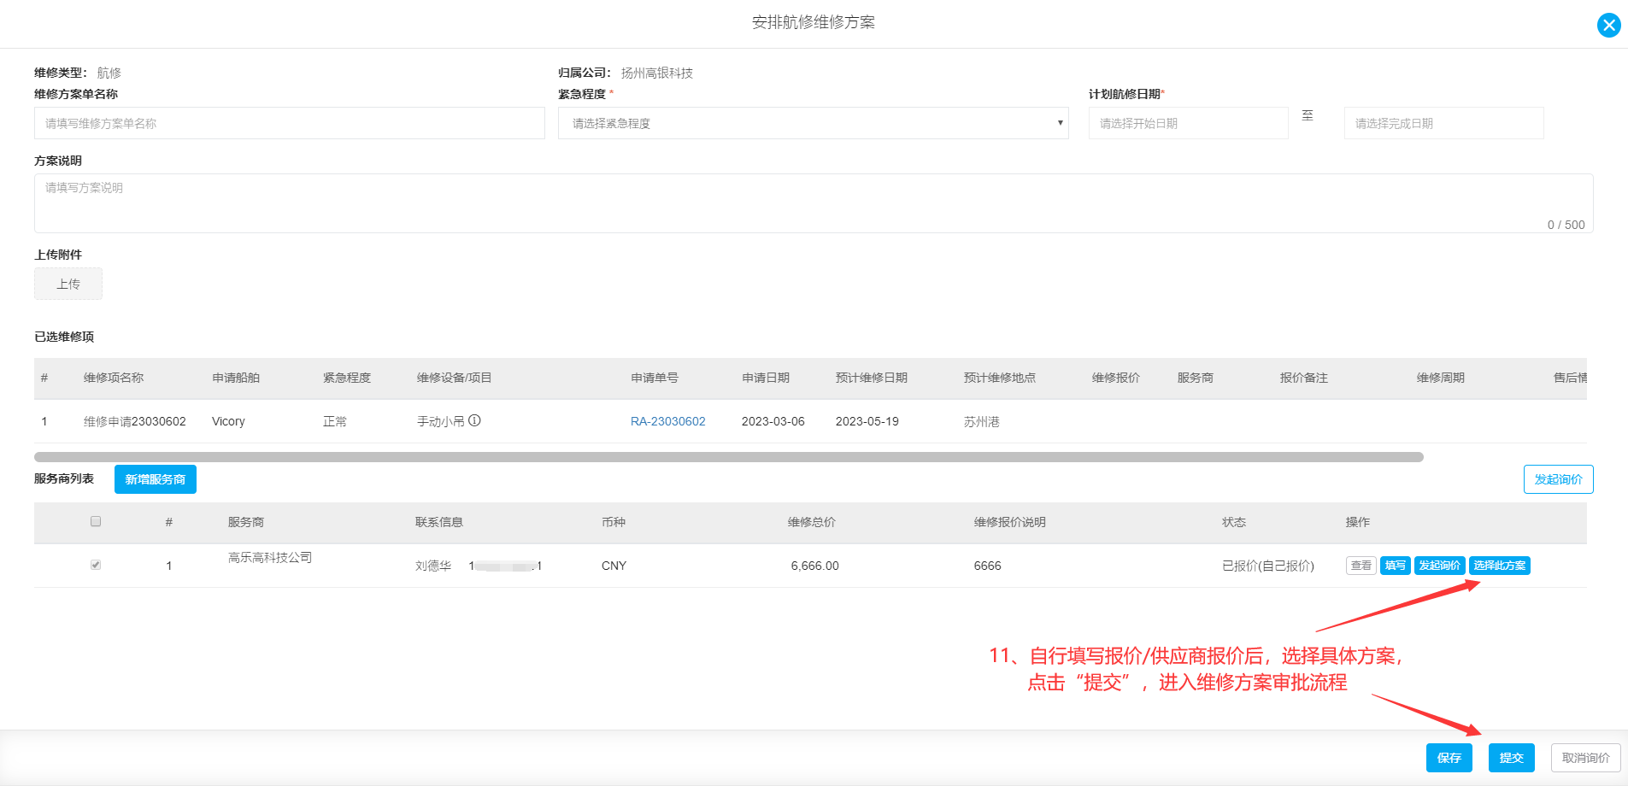The width and height of the screenshot is (1628, 786).
Task: Click the 刘德华 contact name
Action: (432, 566)
